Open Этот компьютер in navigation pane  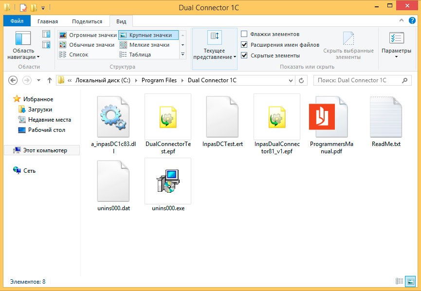[45, 150]
